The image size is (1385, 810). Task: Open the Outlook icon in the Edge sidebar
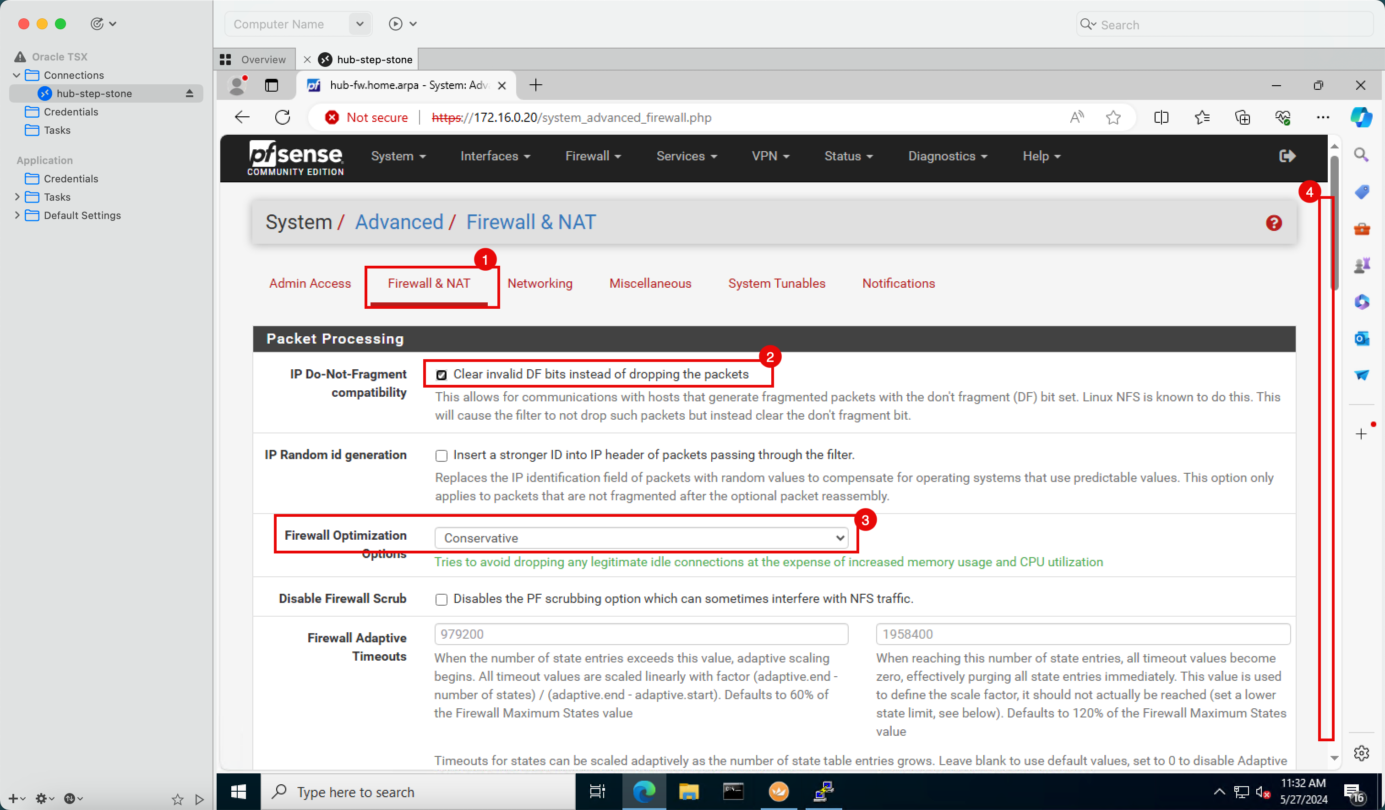pos(1361,338)
